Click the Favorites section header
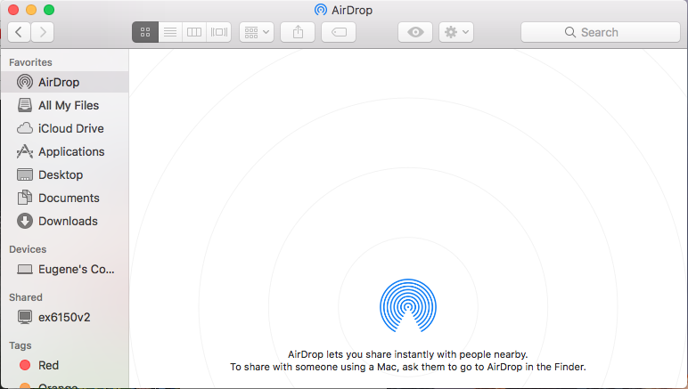The width and height of the screenshot is (688, 389). (x=30, y=62)
